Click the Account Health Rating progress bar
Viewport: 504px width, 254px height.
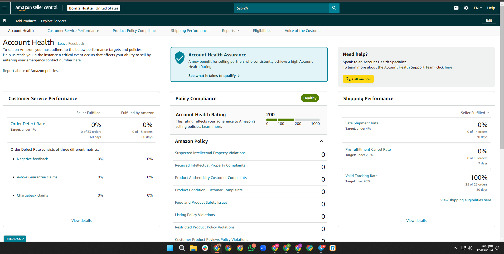coord(293,120)
